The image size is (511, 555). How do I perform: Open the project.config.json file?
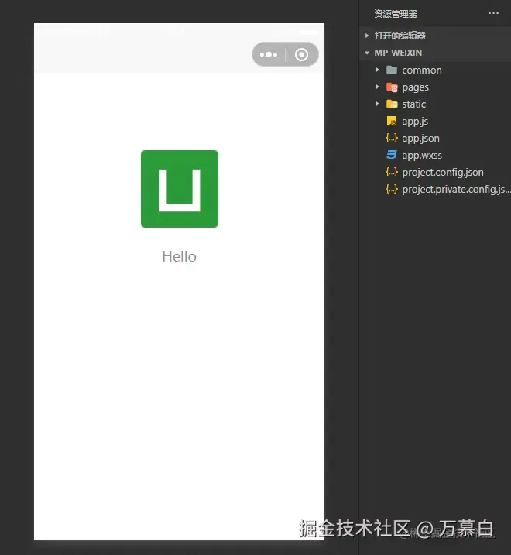point(443,173)
